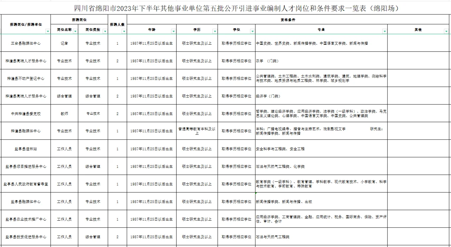Select 工作人员 cell in 盐亭县造林站 row
The image size is (451, 247).
[64, 149]
